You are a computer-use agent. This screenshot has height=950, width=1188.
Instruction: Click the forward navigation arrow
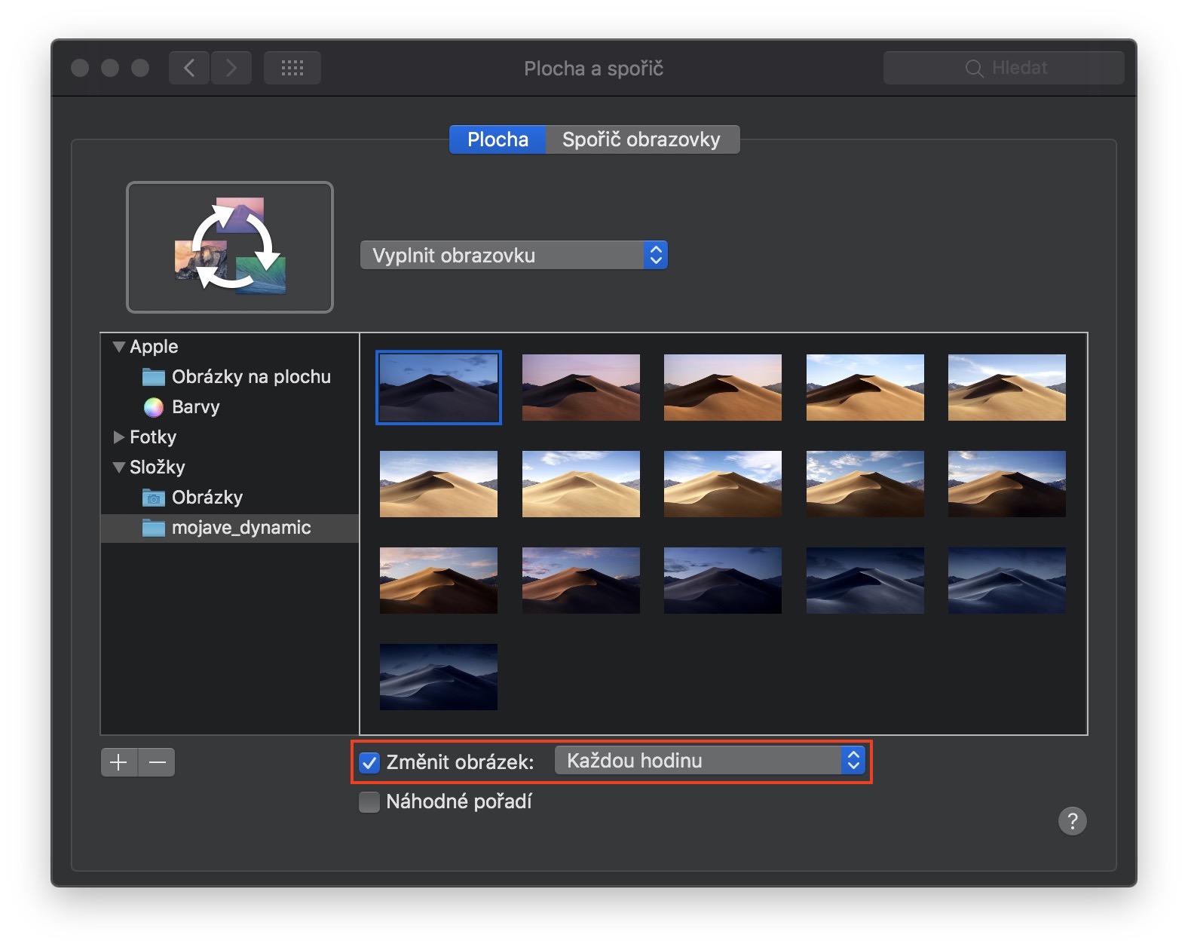231,68
